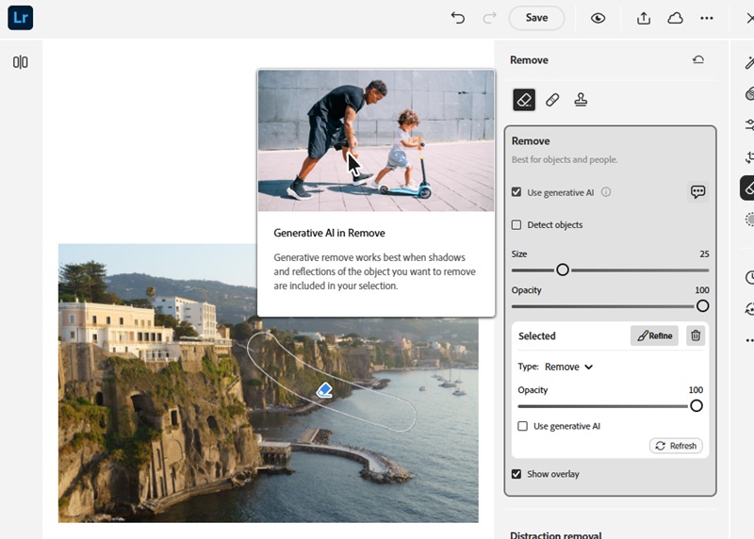754x539 pixels.
Task: Select the Remove eraser tool
Action: pyautogui.click(x=524, y=99)
